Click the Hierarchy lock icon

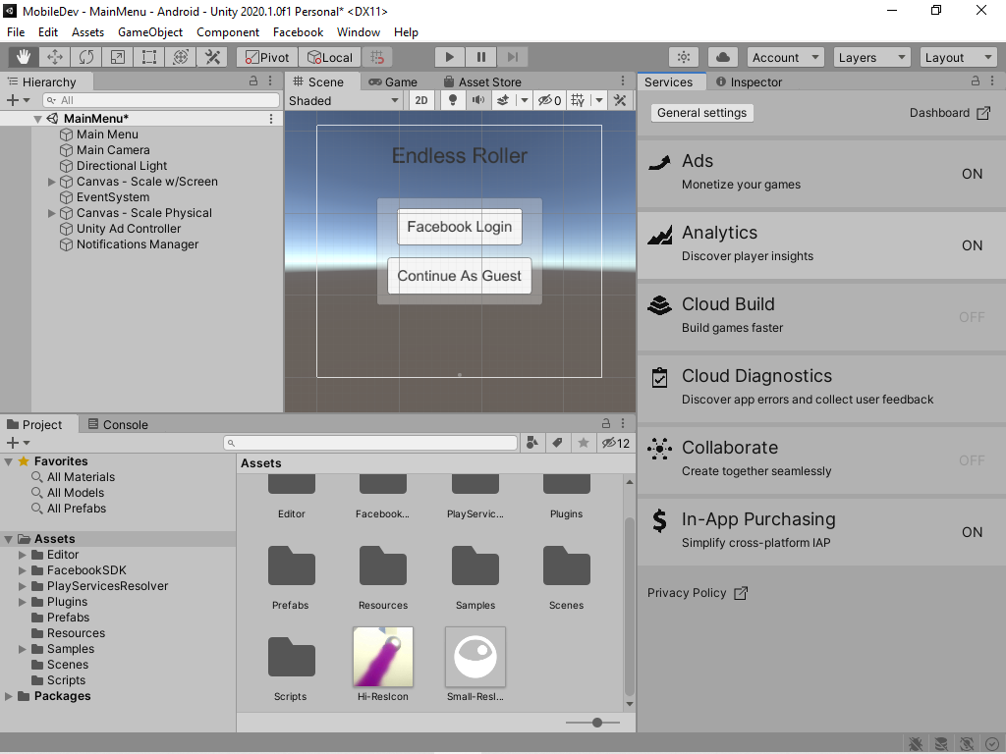click(253, 81)
